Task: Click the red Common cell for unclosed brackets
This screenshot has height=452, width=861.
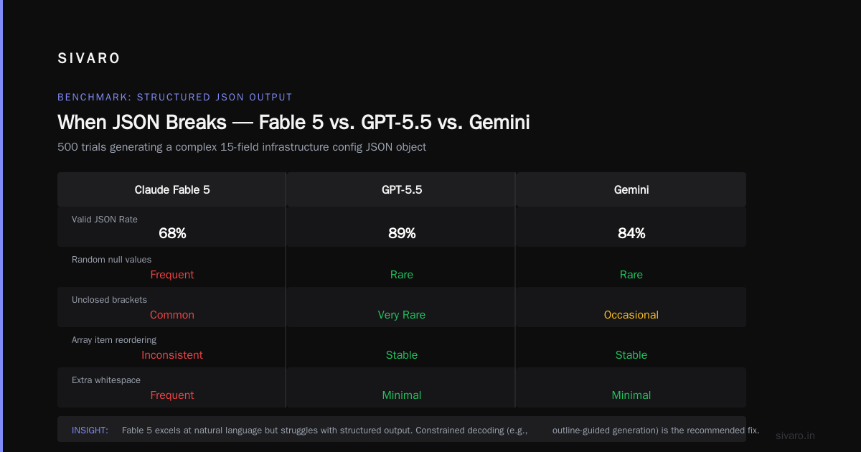Action: [x=172, y=315]
